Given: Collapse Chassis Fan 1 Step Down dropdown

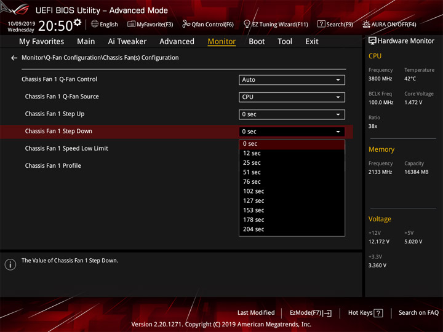Looking at the screenshot, I should pos(292,132).
